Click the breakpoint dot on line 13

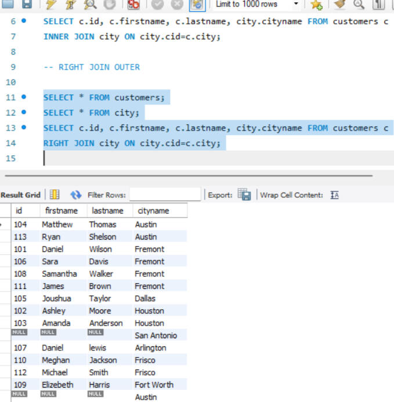(24, 128)
